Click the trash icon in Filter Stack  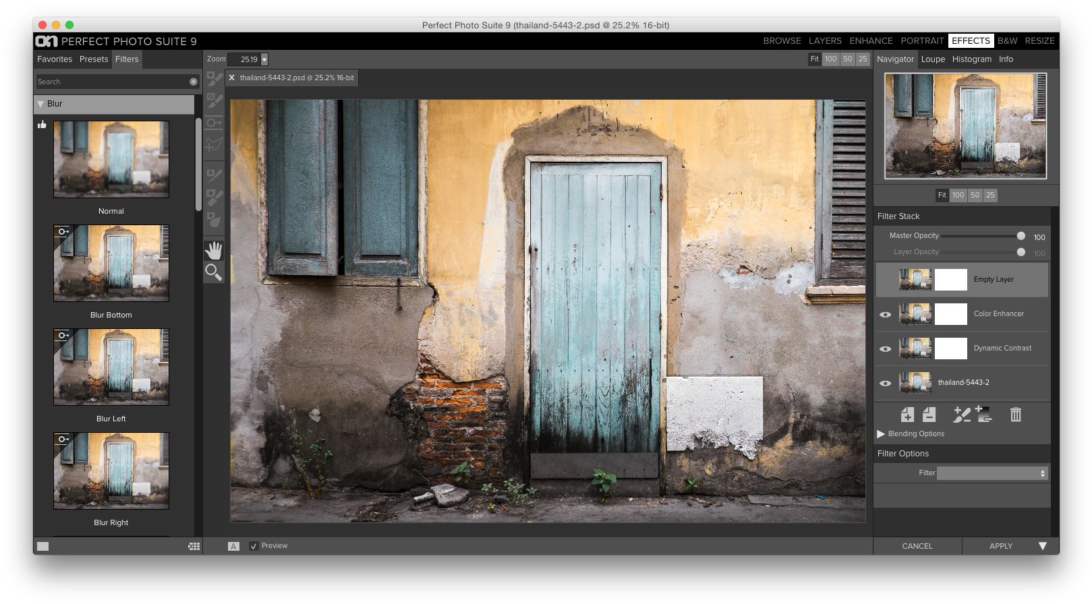[x=1015, y=415]
